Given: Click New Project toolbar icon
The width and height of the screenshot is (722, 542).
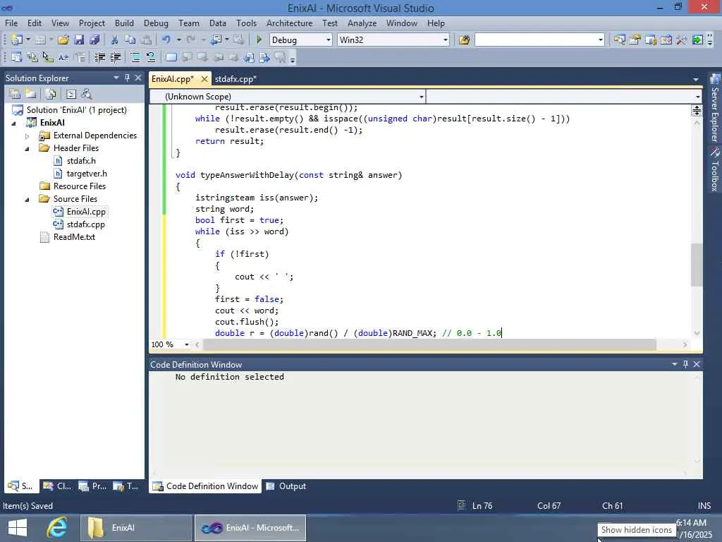Looking at the screenshot, I should [x=17, y=40].
